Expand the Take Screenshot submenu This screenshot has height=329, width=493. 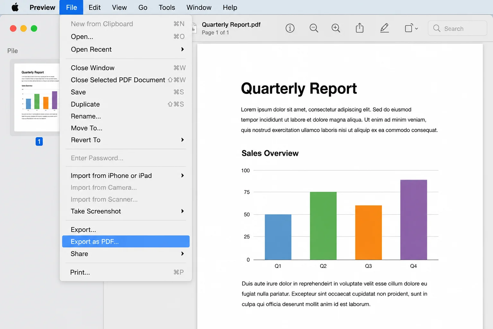coord(183,211)
